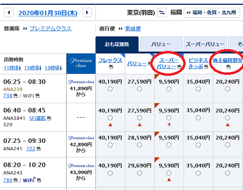The image size is (243, 190).
Task: Advance to next date with right arrow
Action: click(87, 13)
